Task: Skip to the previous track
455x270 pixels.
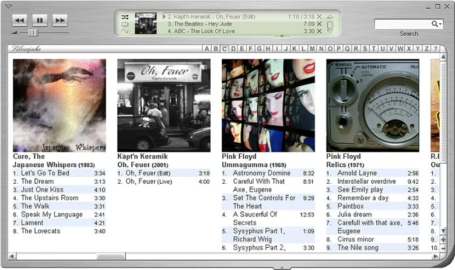Action: [19, 20]
